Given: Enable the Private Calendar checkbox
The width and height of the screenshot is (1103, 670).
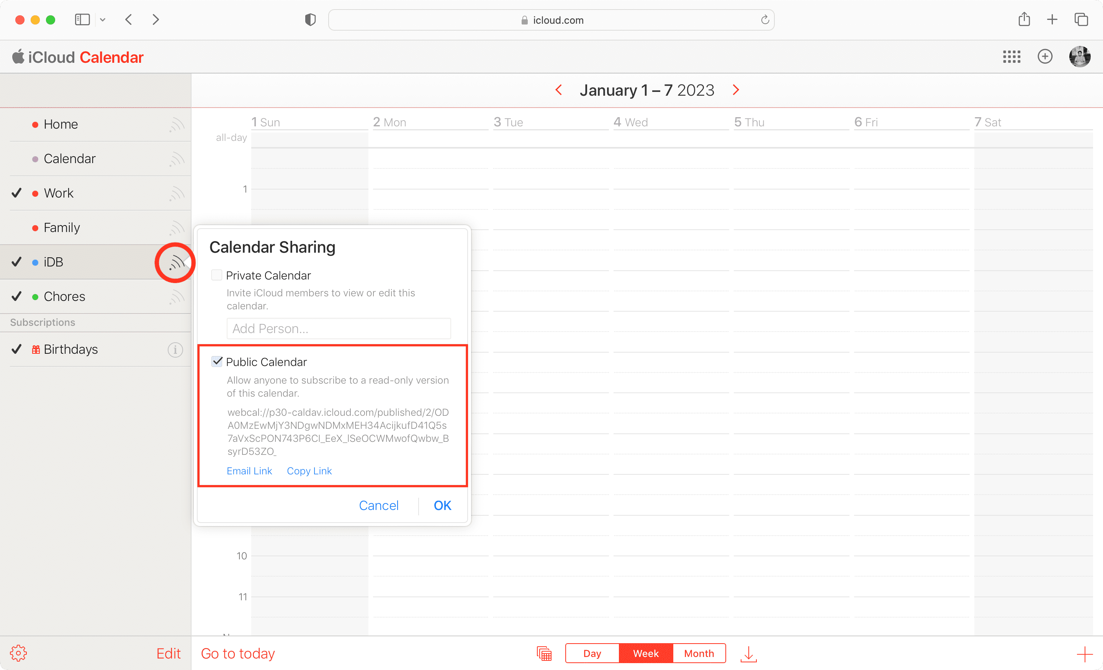Looking at the screenshot, I should pos(217,275).
